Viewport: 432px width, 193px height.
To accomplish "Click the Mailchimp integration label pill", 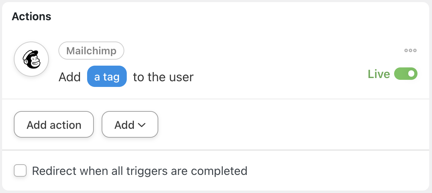I will coord(91,51).
